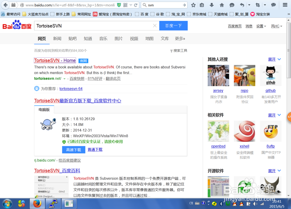The image size is (291, 209).
Task: Click the 高速下载 button
Action: 74,150
